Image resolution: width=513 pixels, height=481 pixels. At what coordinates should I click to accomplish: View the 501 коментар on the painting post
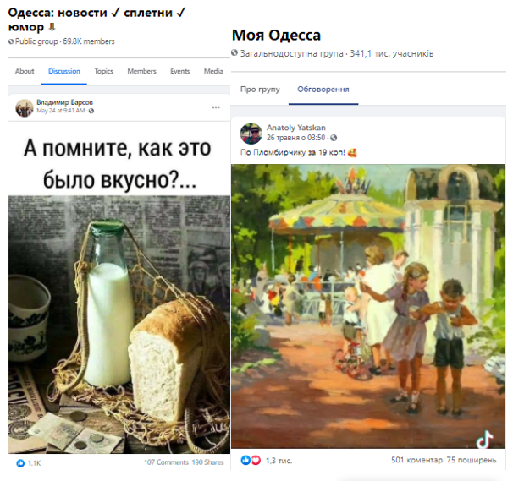pyautogui.click(x=416, y=460)
